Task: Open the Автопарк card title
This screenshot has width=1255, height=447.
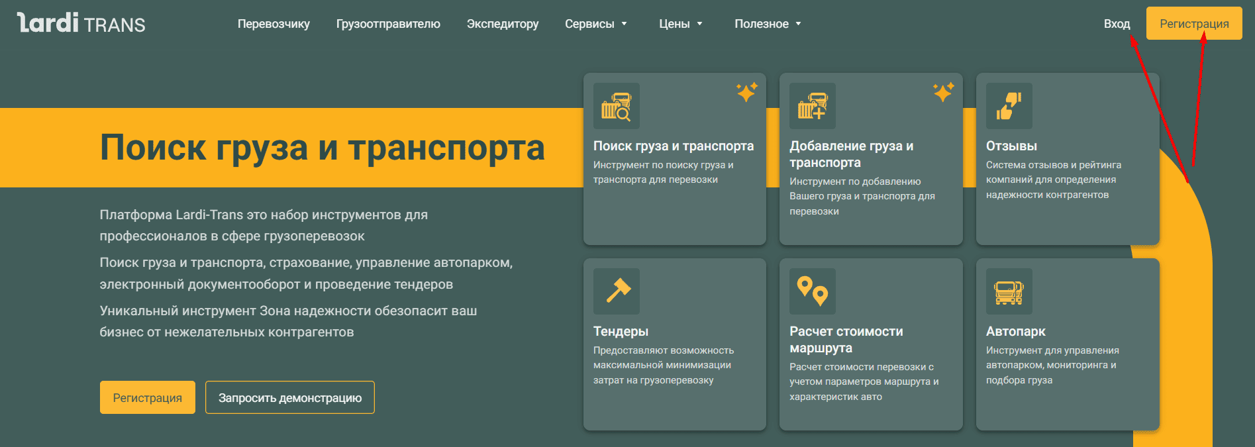Action: click(1016, 331)
